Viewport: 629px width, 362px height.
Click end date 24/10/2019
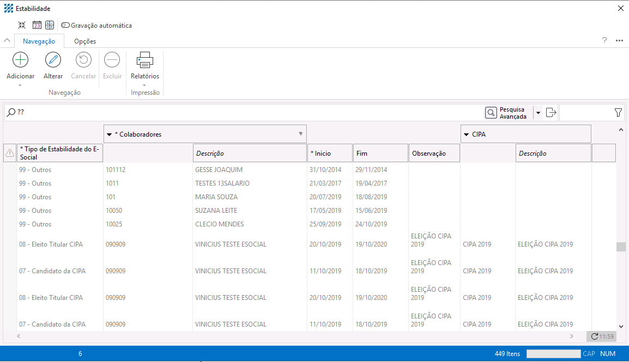371,224
